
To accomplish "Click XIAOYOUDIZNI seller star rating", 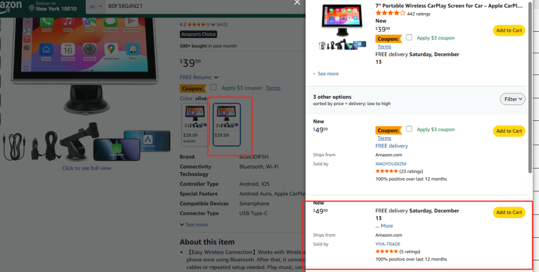I will click(387, 171).
